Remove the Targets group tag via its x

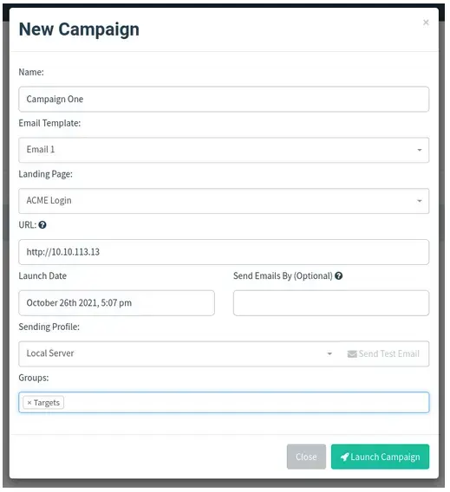pos(29,403)
